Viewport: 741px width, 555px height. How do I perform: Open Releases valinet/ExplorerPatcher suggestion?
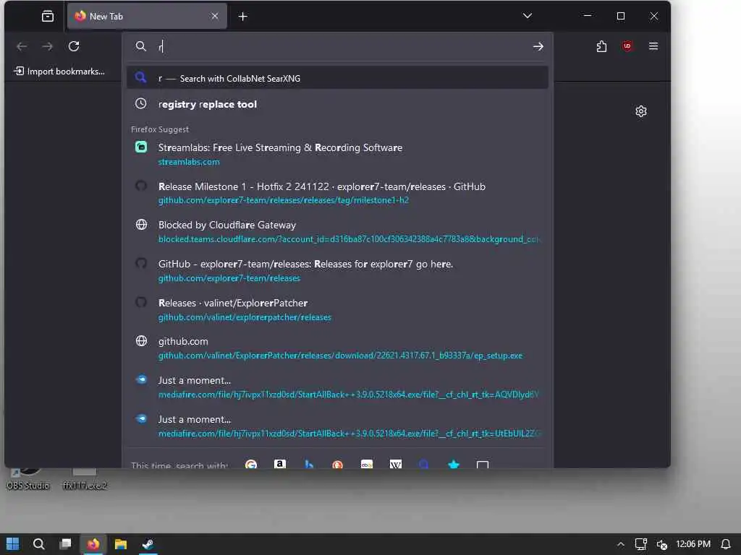(337, 309)
